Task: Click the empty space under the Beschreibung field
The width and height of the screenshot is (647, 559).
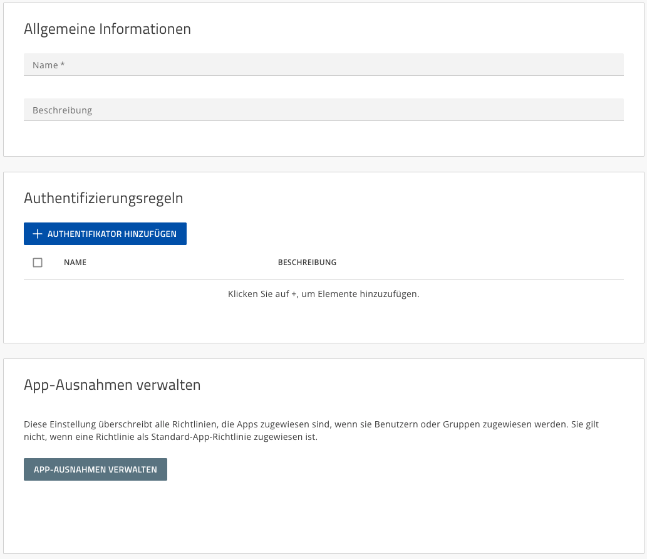Action: pos(323,138)
